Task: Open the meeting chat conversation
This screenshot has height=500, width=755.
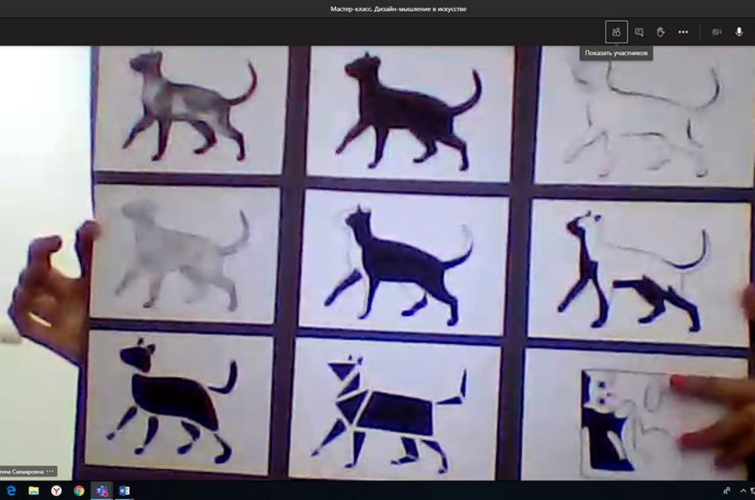Action: pos(639,32)
